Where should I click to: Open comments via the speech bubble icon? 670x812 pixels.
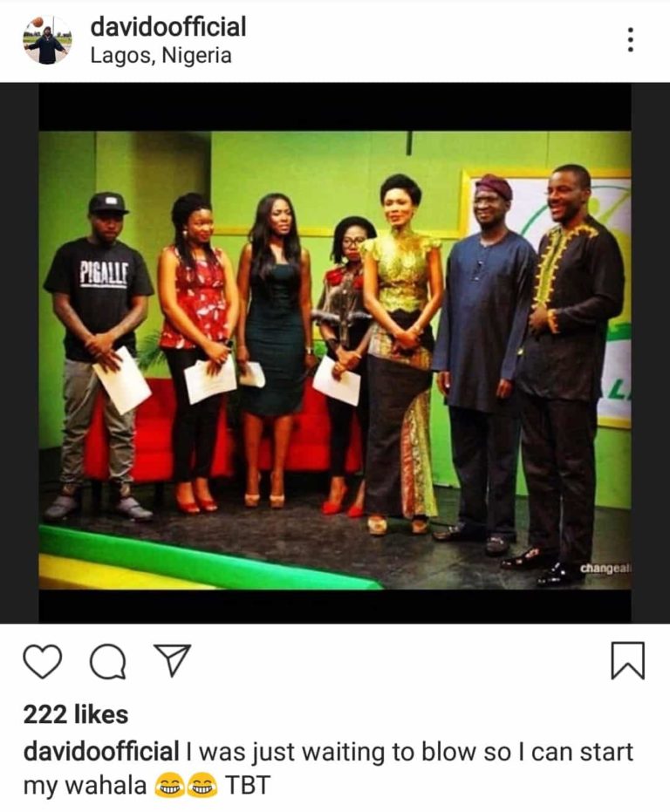(x=108, y=661)
